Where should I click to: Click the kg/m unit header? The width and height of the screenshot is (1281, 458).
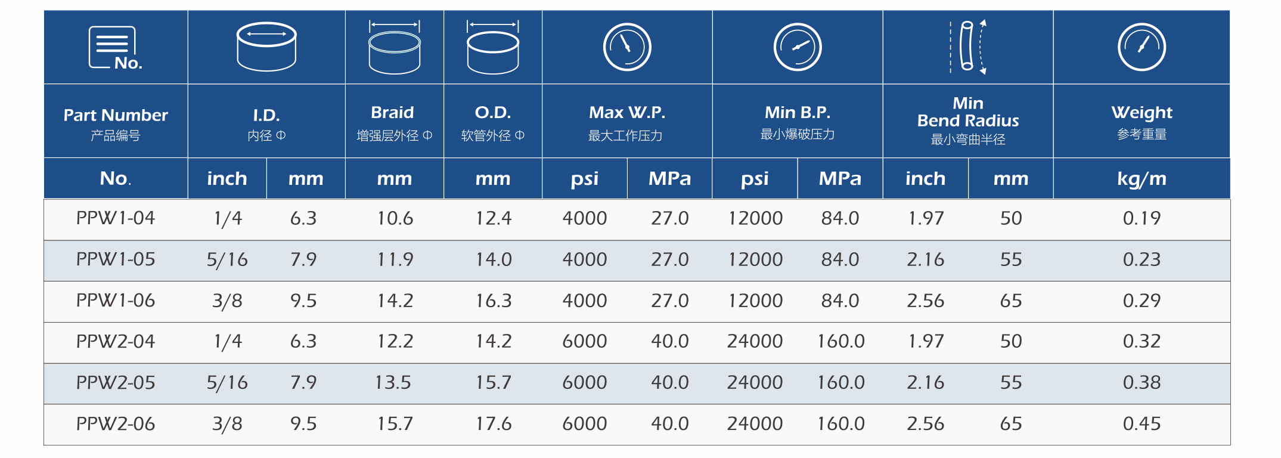(1141, 178)
